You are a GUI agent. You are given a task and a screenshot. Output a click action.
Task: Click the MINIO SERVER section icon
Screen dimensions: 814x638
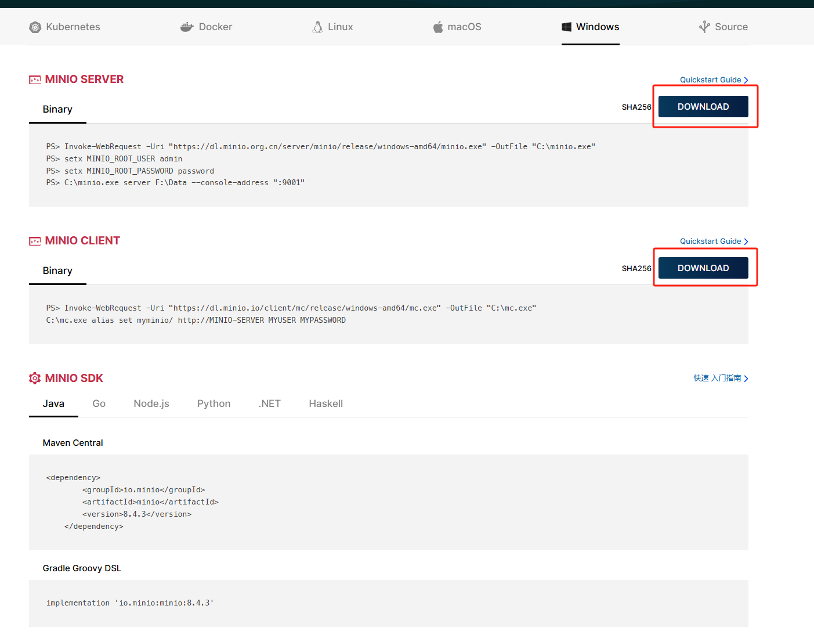click(x=35, y=80)
